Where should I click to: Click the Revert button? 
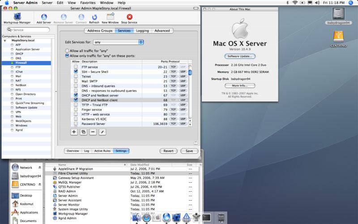(168, 151)
